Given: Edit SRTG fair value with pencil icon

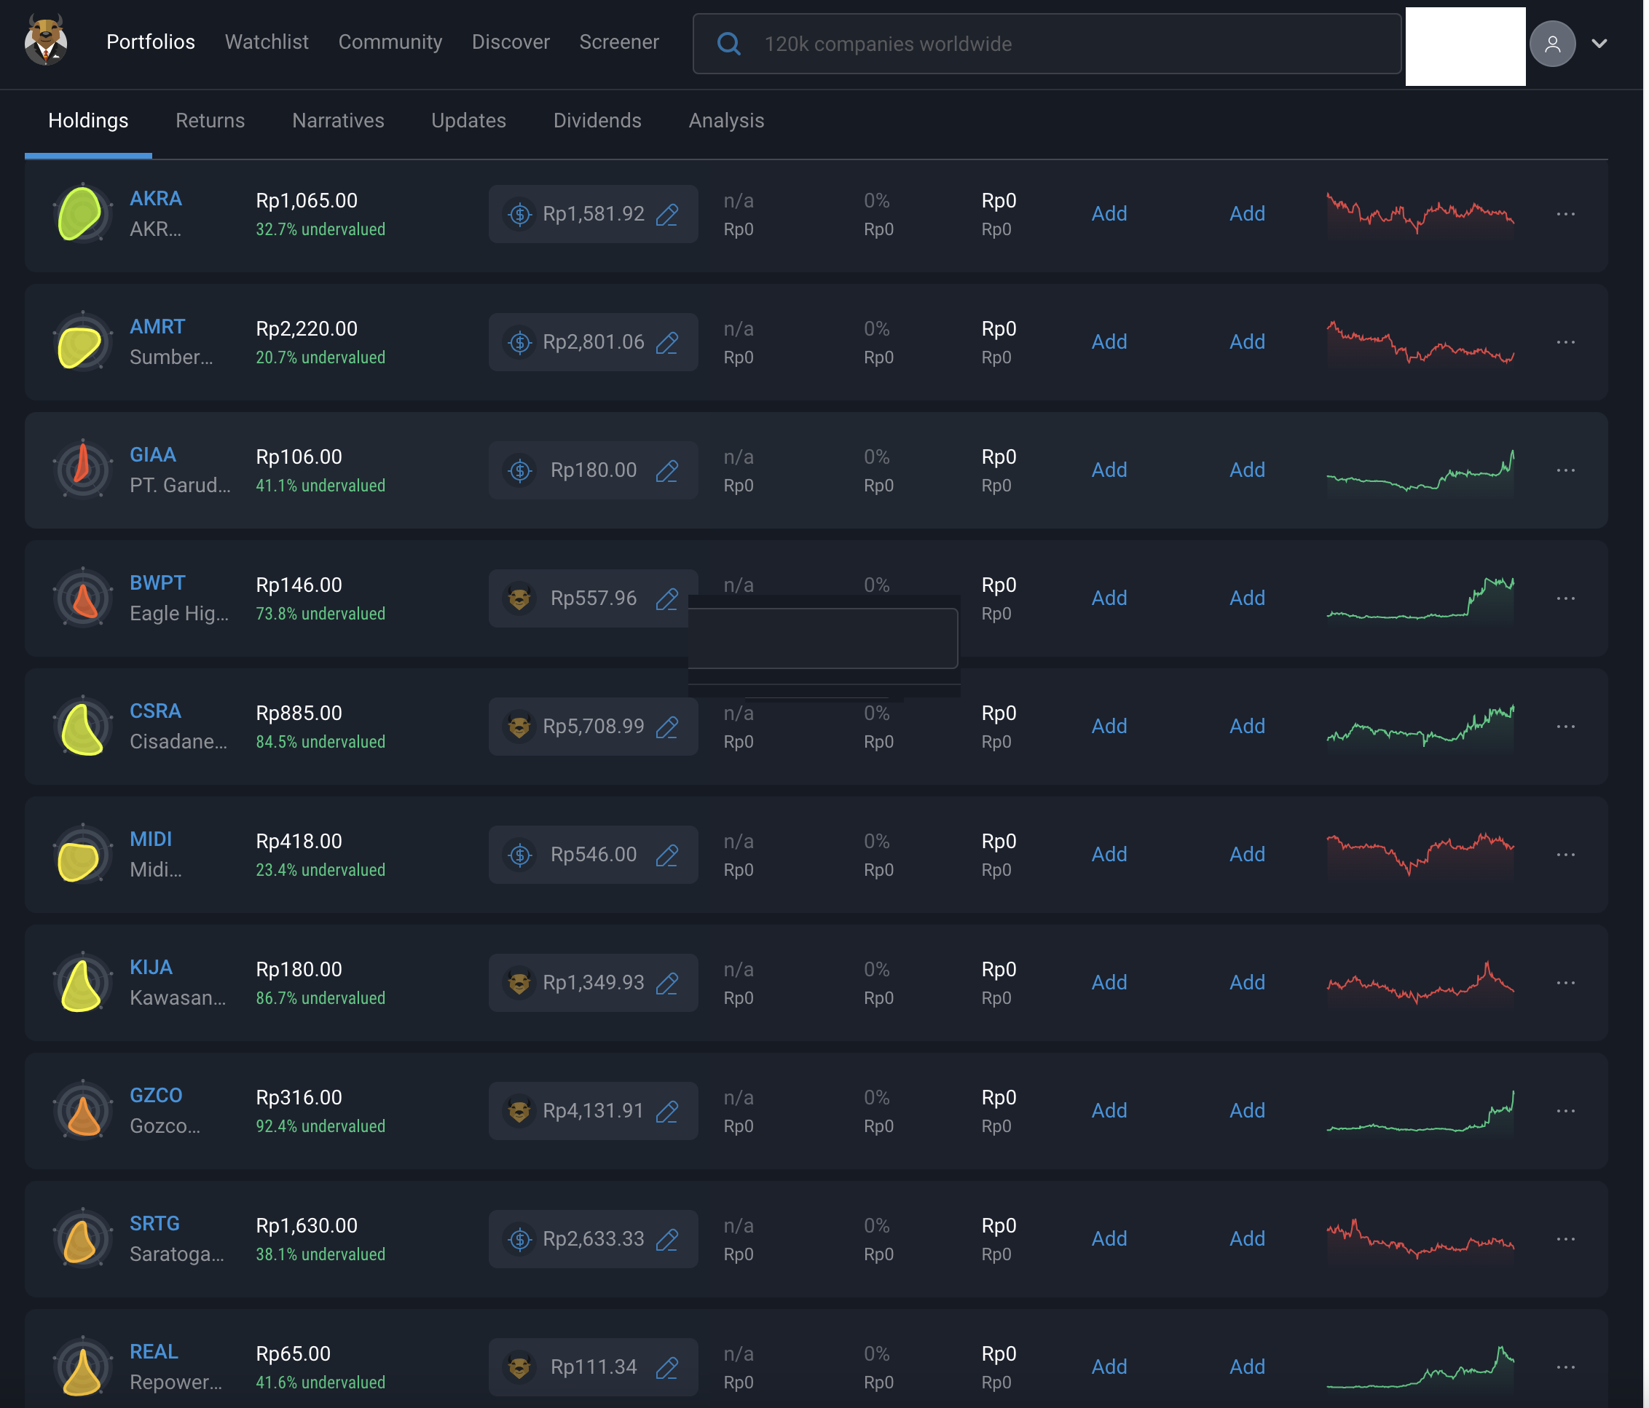Looking at the screenshot, I should coord(667,1238).
